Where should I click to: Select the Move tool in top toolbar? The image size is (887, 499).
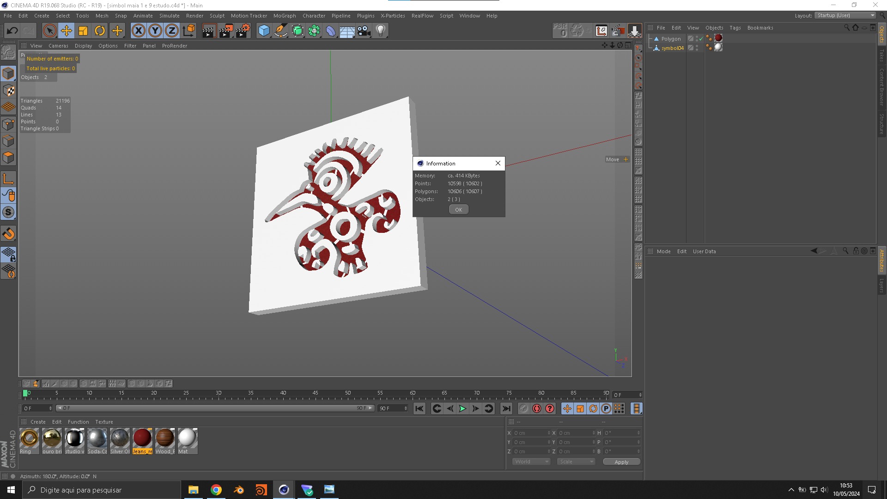(67, 31)
